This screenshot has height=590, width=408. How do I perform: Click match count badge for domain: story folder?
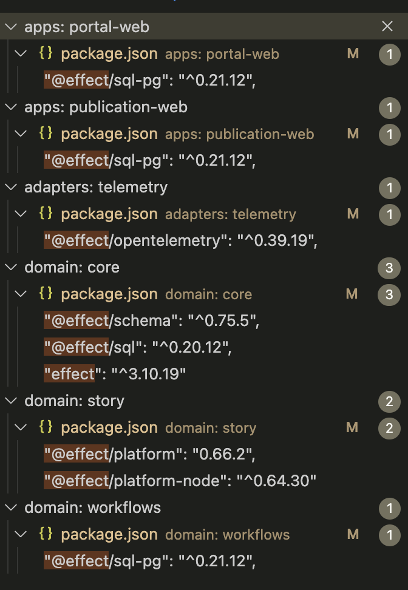[389, 401]
